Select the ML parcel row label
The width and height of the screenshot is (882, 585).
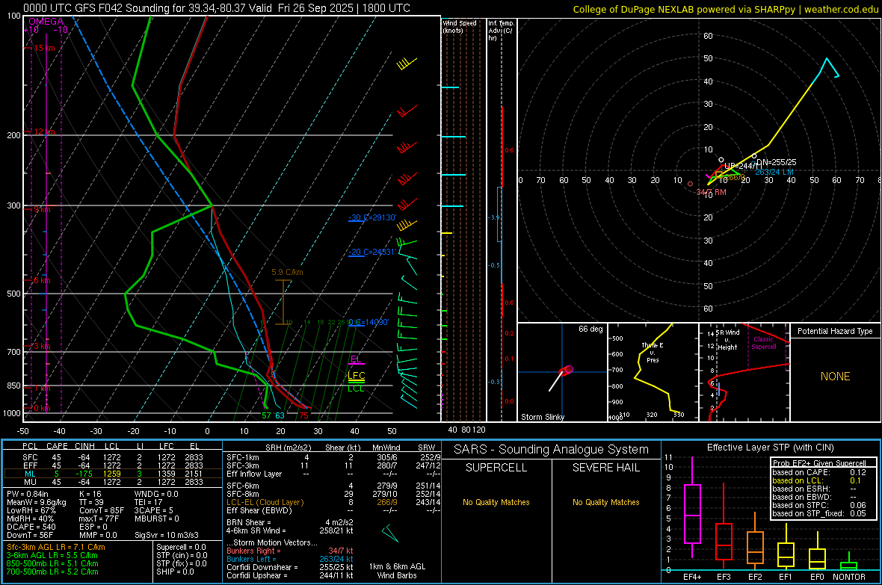[x=30, y=474]
